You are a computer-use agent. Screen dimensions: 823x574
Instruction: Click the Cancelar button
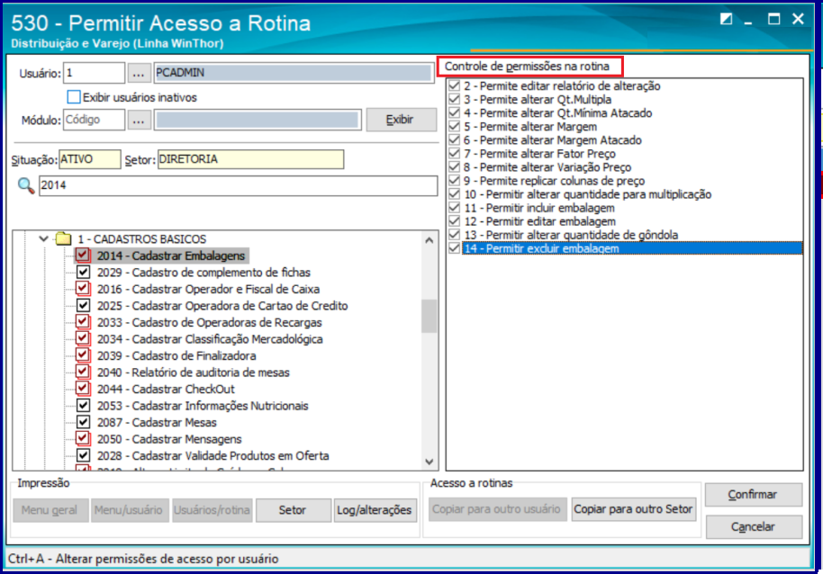[x=753, y=527]
